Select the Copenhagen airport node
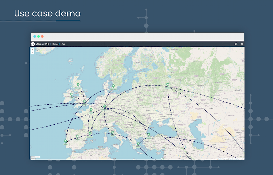 click(113, 86)
